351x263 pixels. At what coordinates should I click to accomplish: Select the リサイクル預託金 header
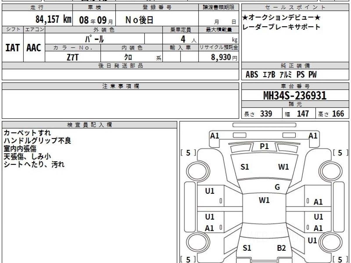tap(219, 48)
